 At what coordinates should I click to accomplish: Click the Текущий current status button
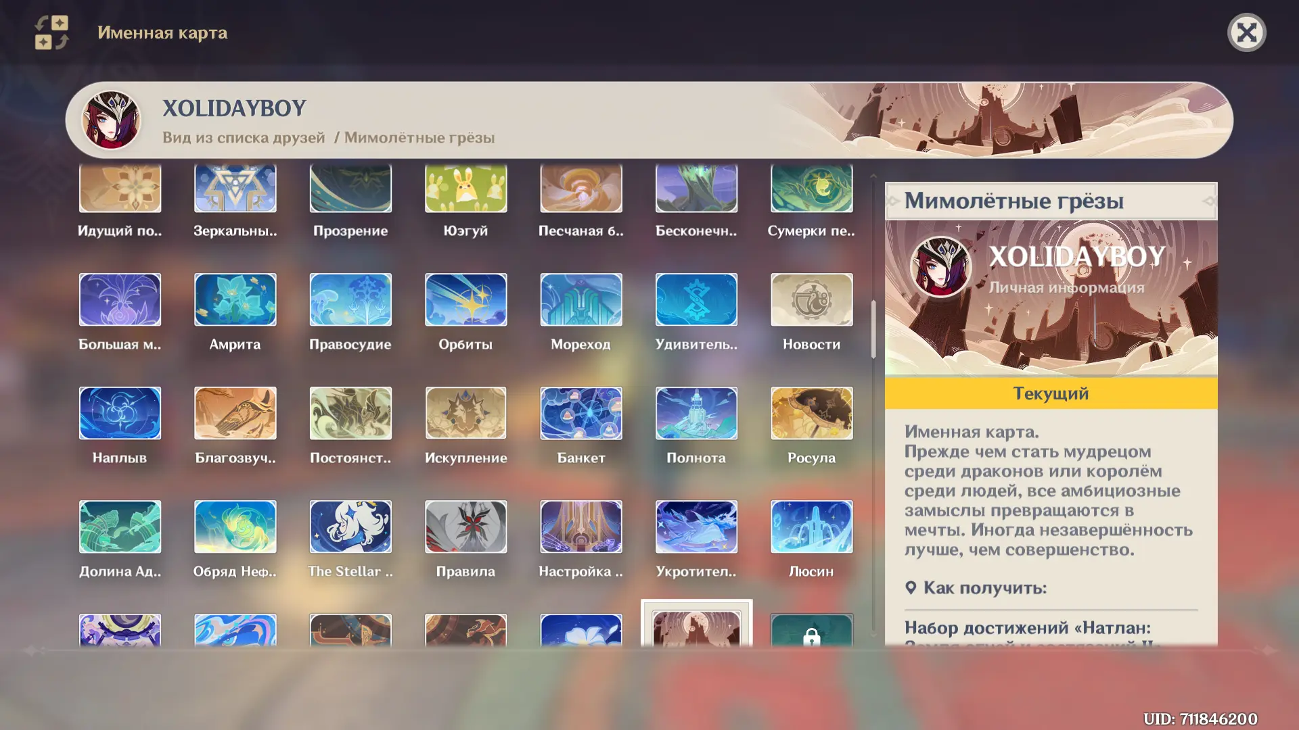point(1051,393)
